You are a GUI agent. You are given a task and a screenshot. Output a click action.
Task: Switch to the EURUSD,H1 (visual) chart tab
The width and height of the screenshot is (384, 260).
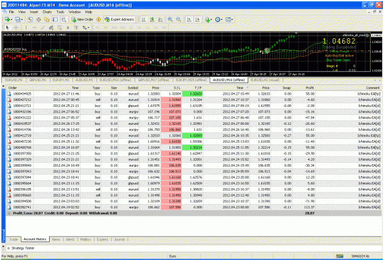(266, 80)
